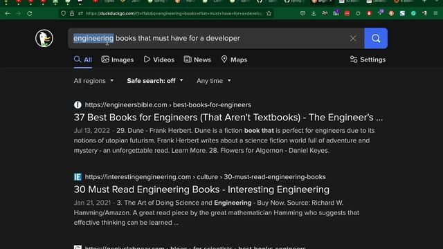
Task: Bookmark this page with the star icon
Action: 269,13
